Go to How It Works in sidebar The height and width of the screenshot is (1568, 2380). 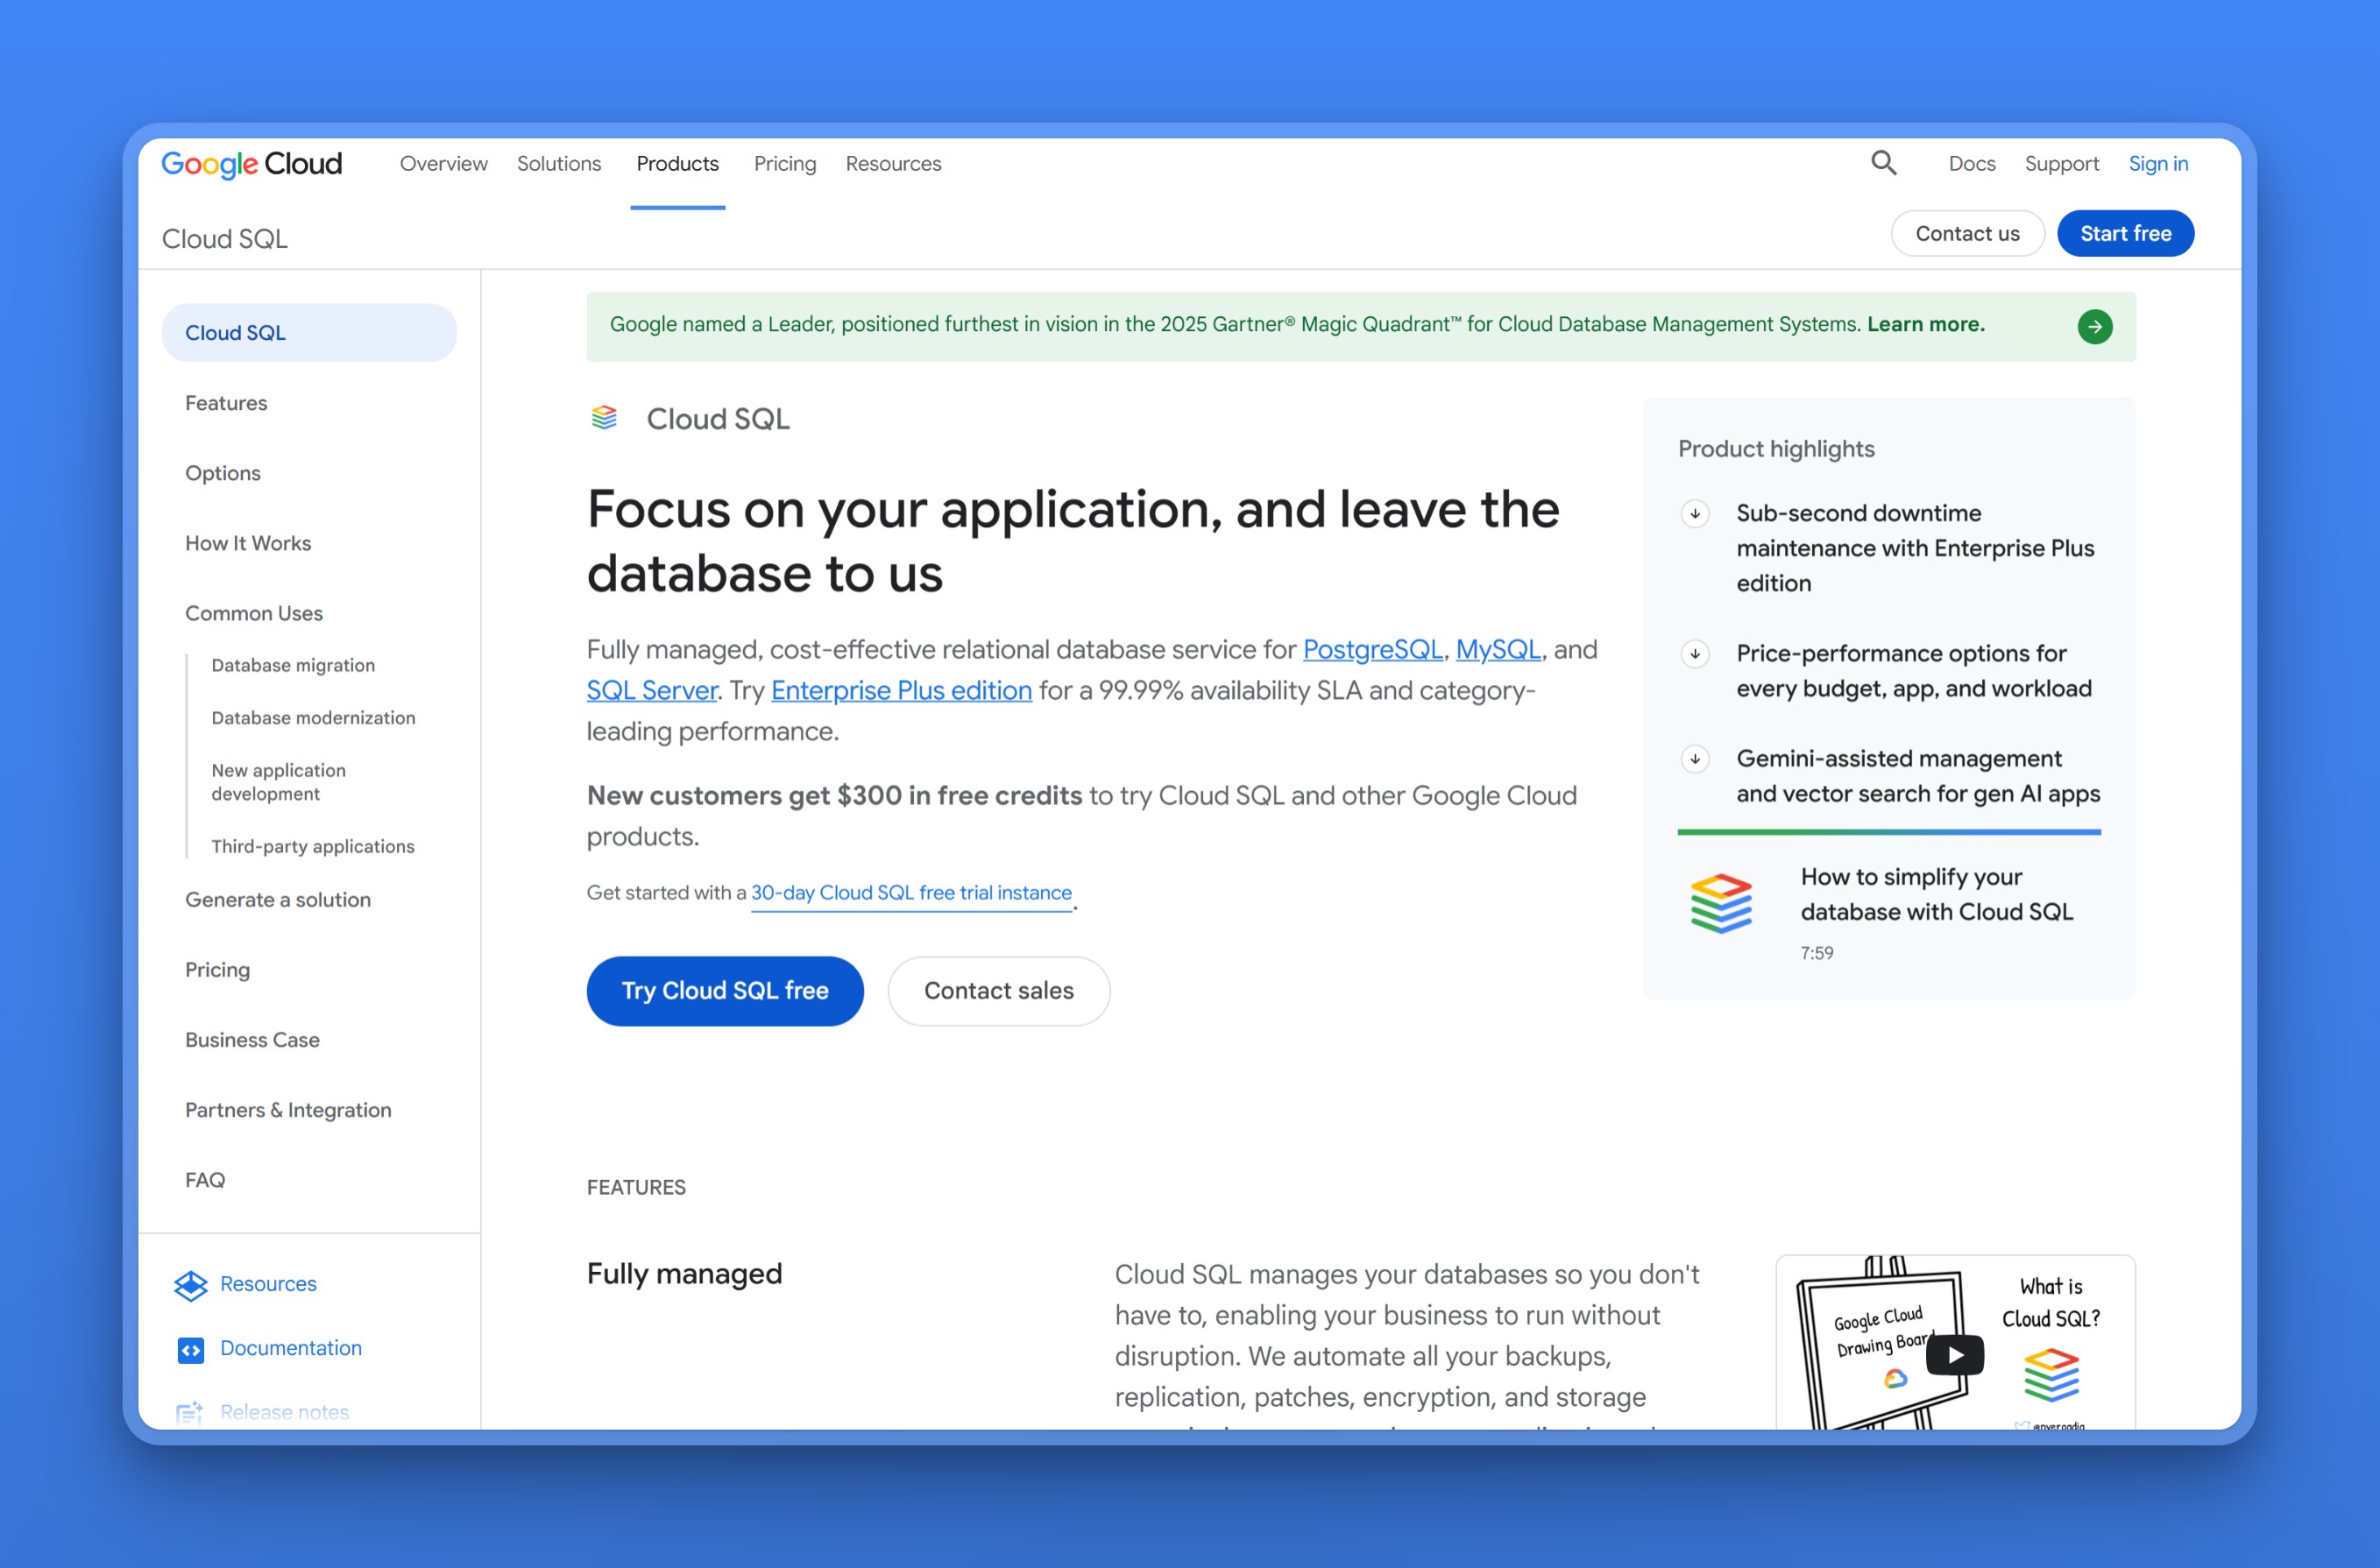click(x=248, y=543)
